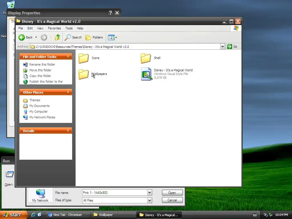This screenshot has height=219, width=292.
Task: Click the keyboard icon in system tray
Action: coord(255,215)
